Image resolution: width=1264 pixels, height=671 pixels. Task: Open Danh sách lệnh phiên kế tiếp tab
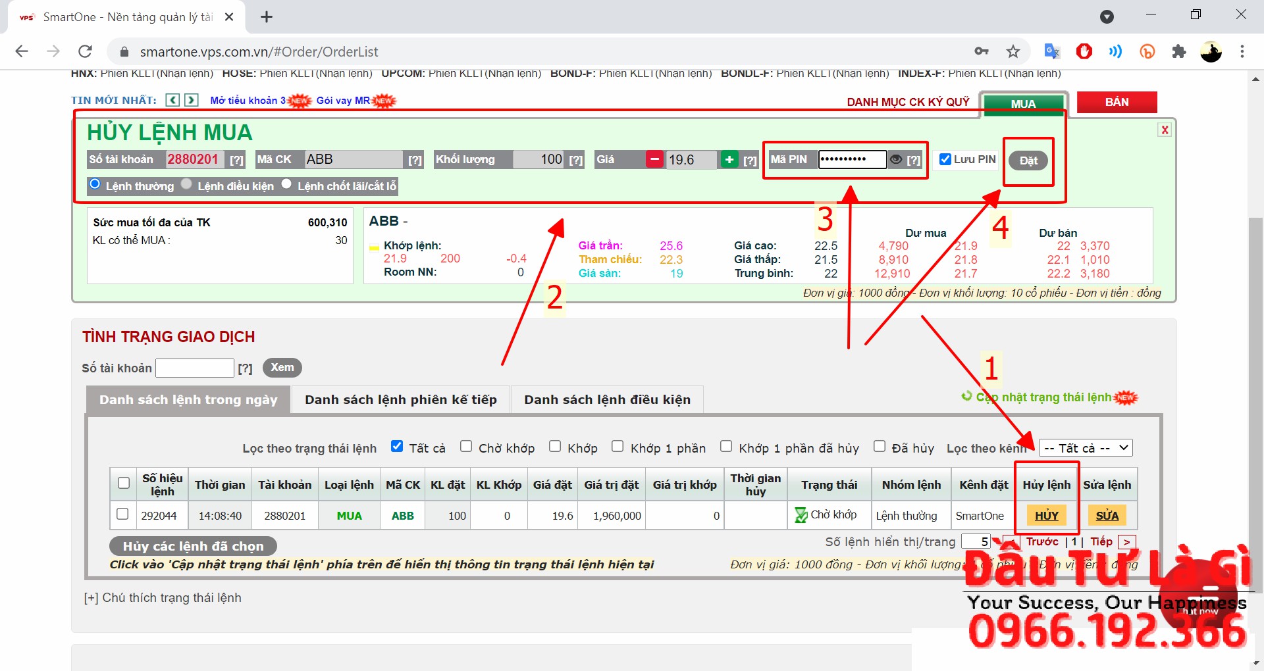[x=401, y=399]
